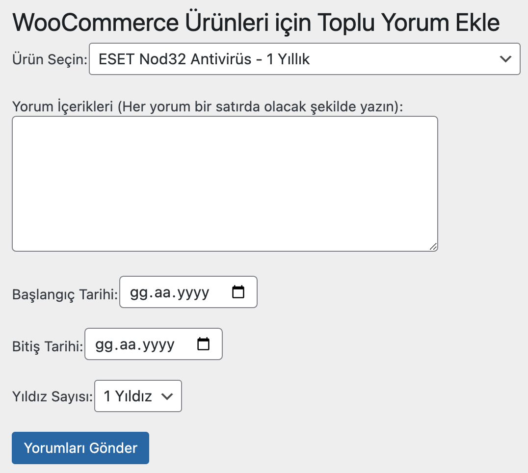
Task: Click the chevron arrow beside 1 Yıldız
Action: click(x=167, y=396)
